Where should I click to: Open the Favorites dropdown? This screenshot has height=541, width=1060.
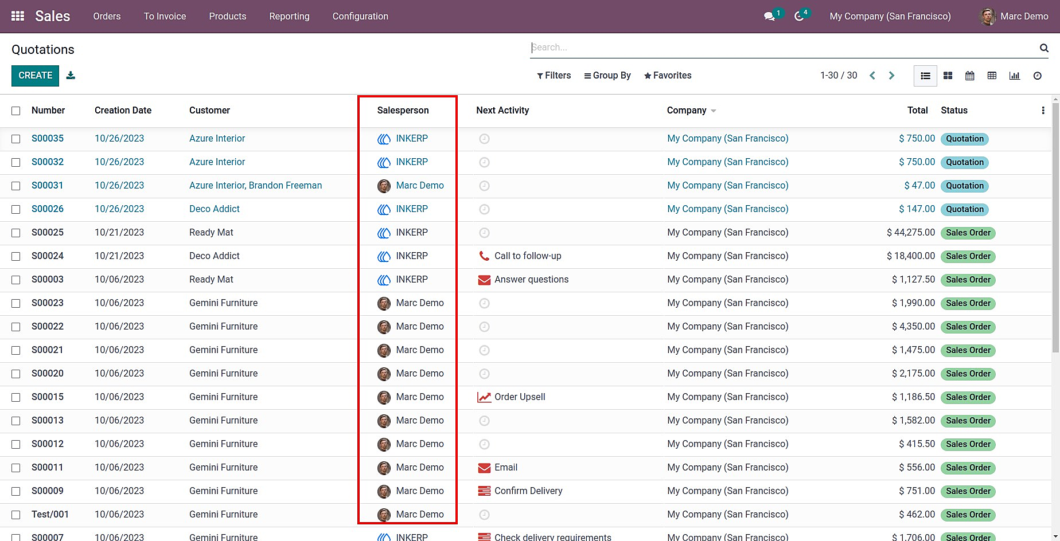(x=668, y=76)
